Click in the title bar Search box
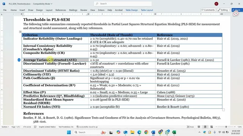 [123, 4]
